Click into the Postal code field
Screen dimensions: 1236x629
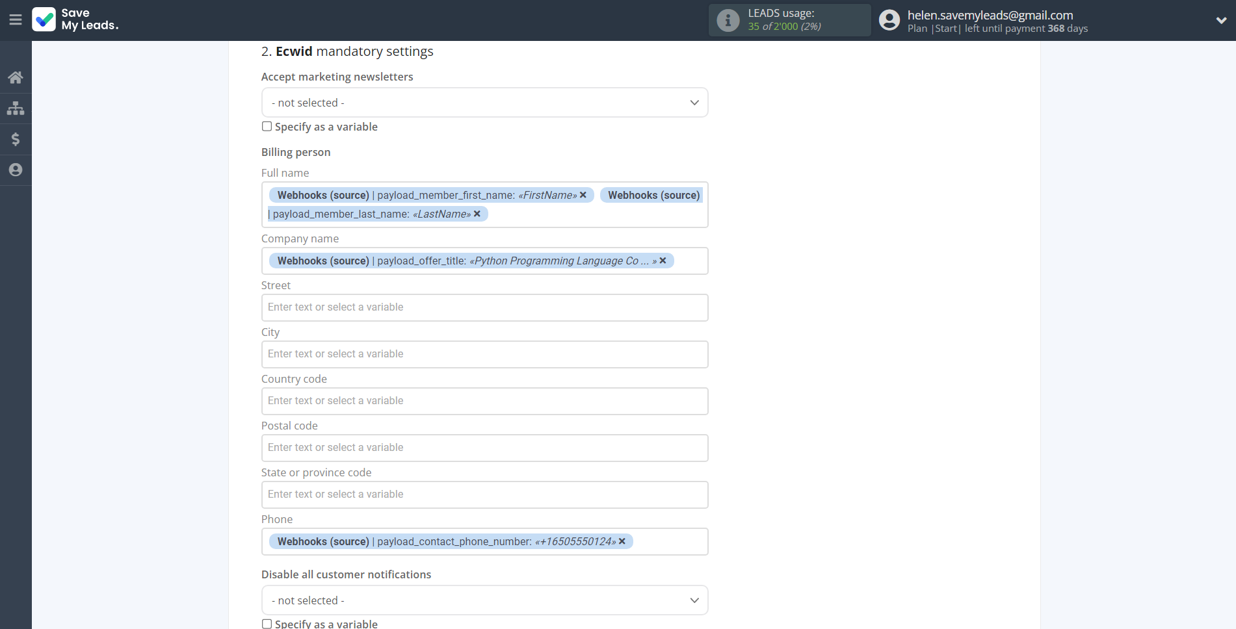(484, 448)
